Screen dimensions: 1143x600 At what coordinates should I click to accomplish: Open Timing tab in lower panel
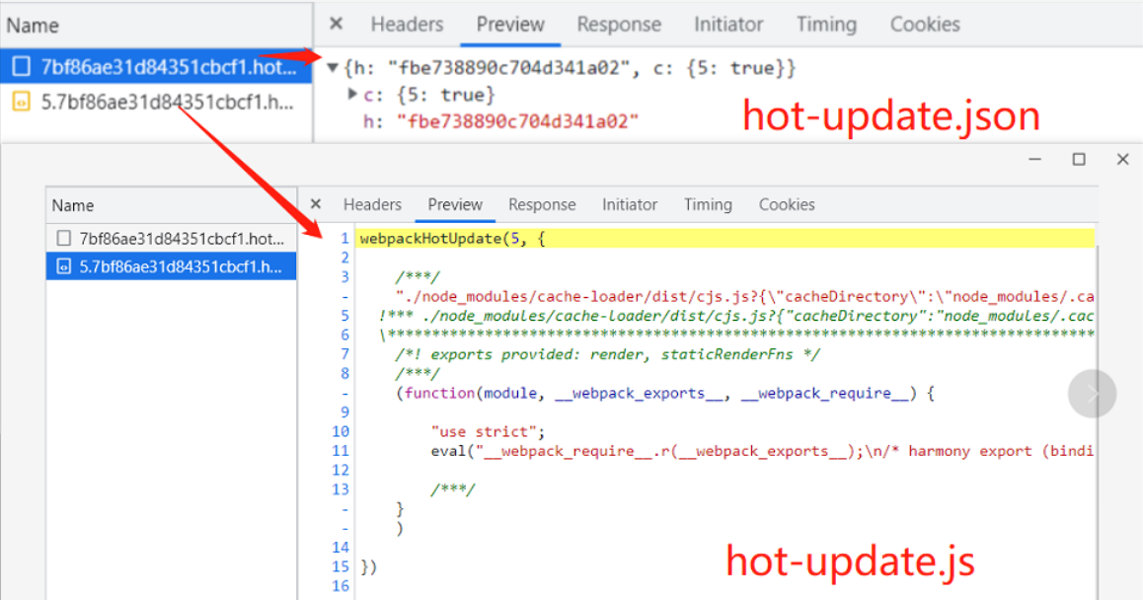coord(708,205)
